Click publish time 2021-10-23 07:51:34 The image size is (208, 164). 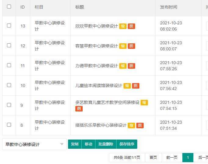point(171,125)
